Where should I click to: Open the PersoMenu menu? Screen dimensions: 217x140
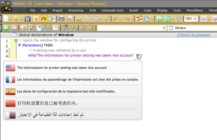point(195,10)
